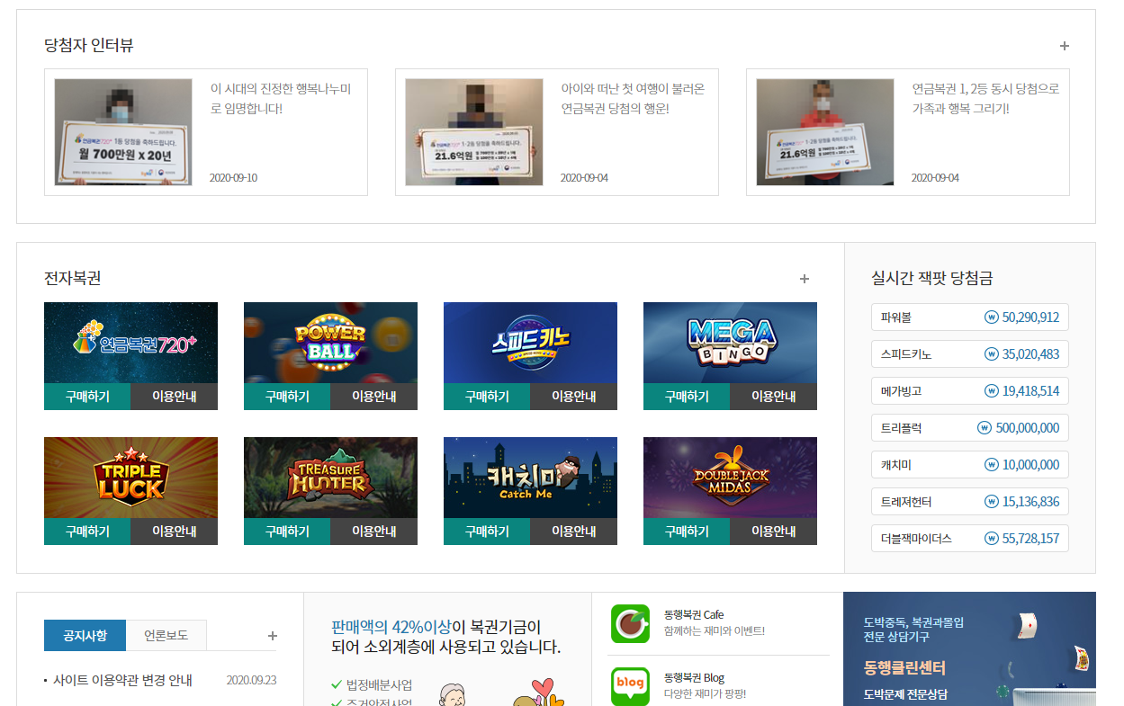Open the Treasure Hunter game banner
The image size is (1124, 706).
330,478
